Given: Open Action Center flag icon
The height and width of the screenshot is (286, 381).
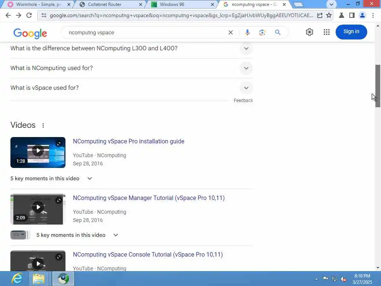Looking at the screenshot, I should click(x=325, y=279).
